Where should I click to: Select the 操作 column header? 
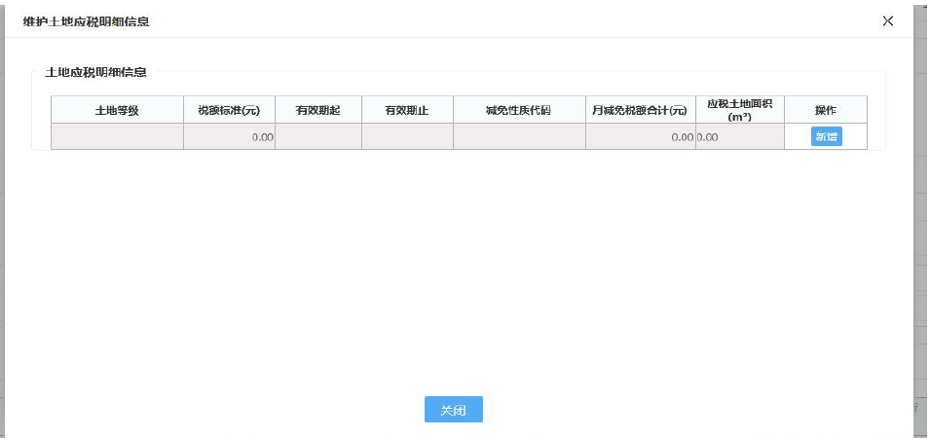(x=825, y=110)
